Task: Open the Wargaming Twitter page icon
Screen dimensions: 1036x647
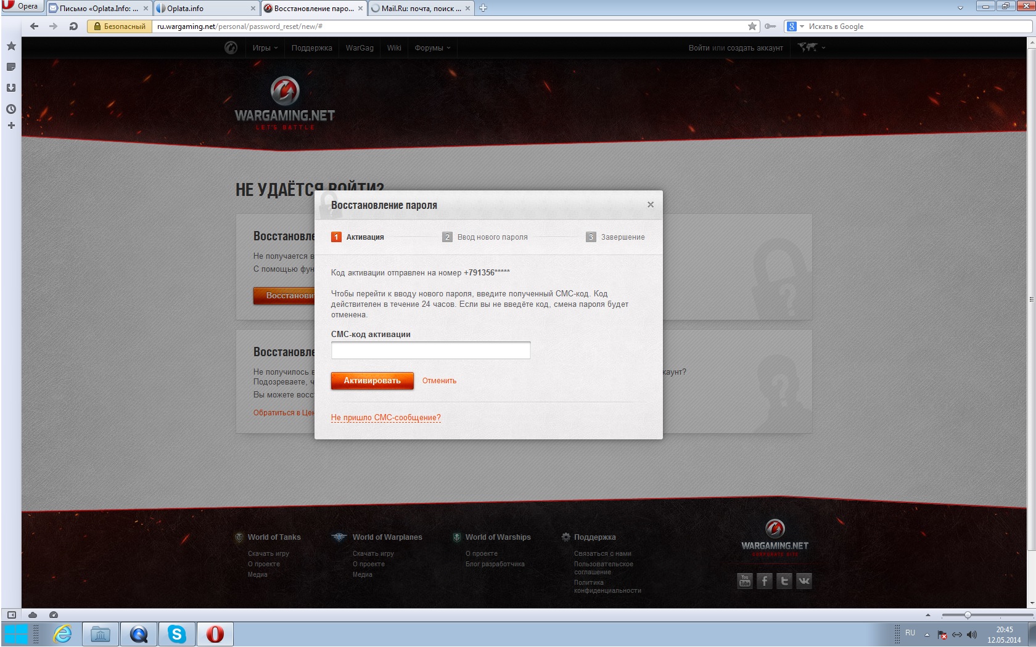Action: tap(784, 580)
